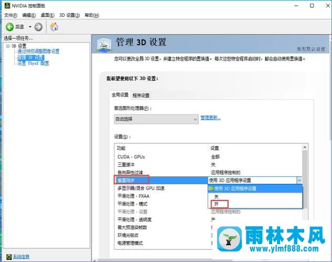Choose 使用 3D 应用程序设置 option in list
332x262 pixels.
255,188
